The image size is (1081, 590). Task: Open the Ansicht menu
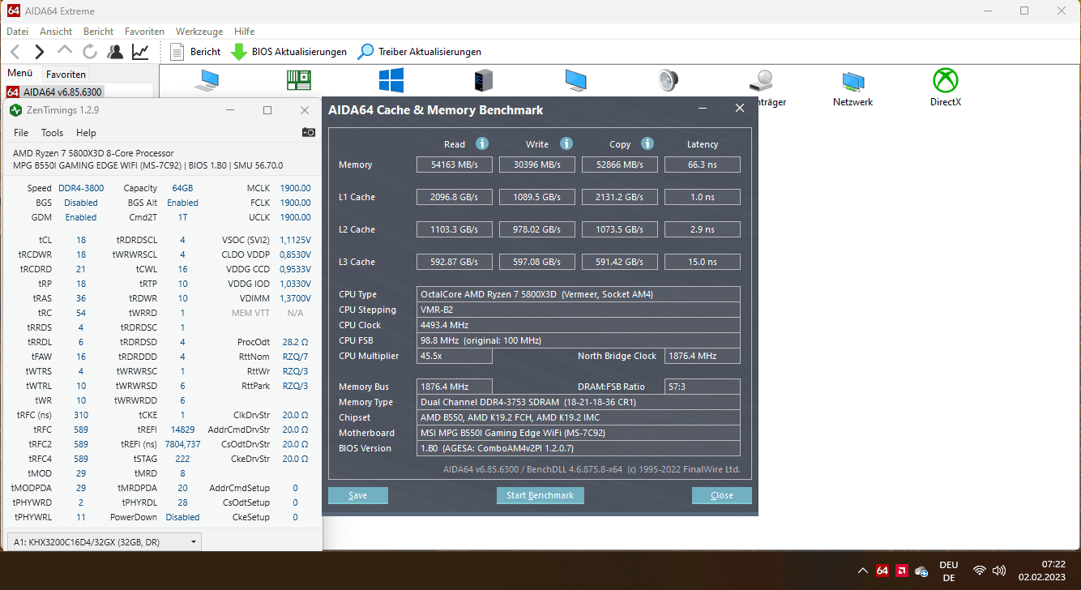[x=56, y=31]
